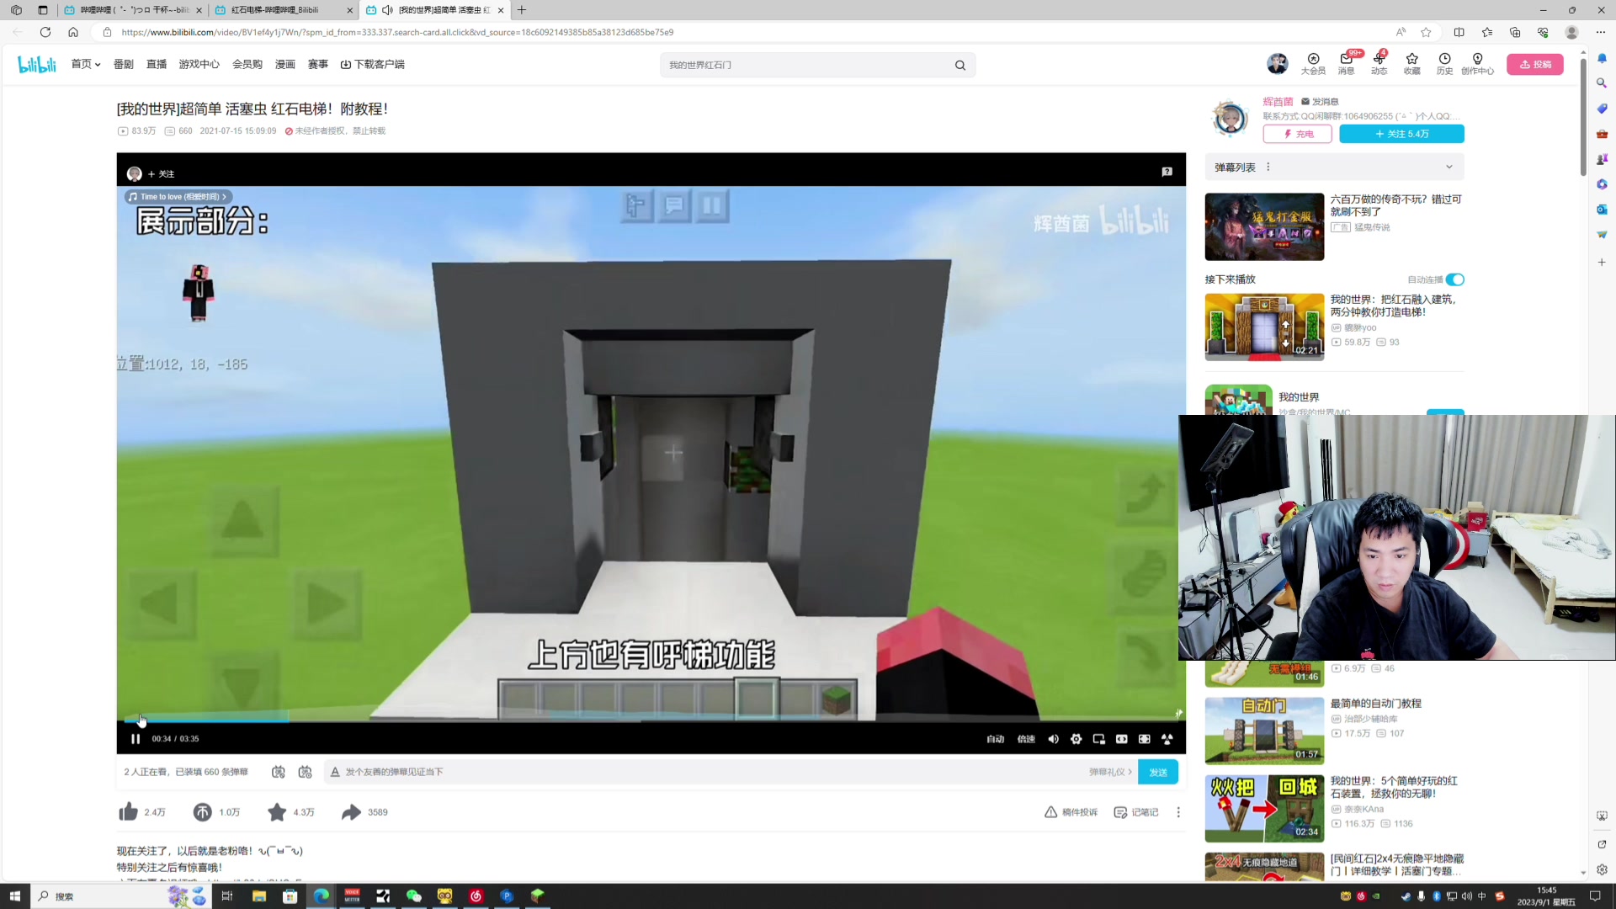Viewport: 1616px width, 909px height.
Task: Open the volume control icon in player
Action: (x=1053, y=739)
